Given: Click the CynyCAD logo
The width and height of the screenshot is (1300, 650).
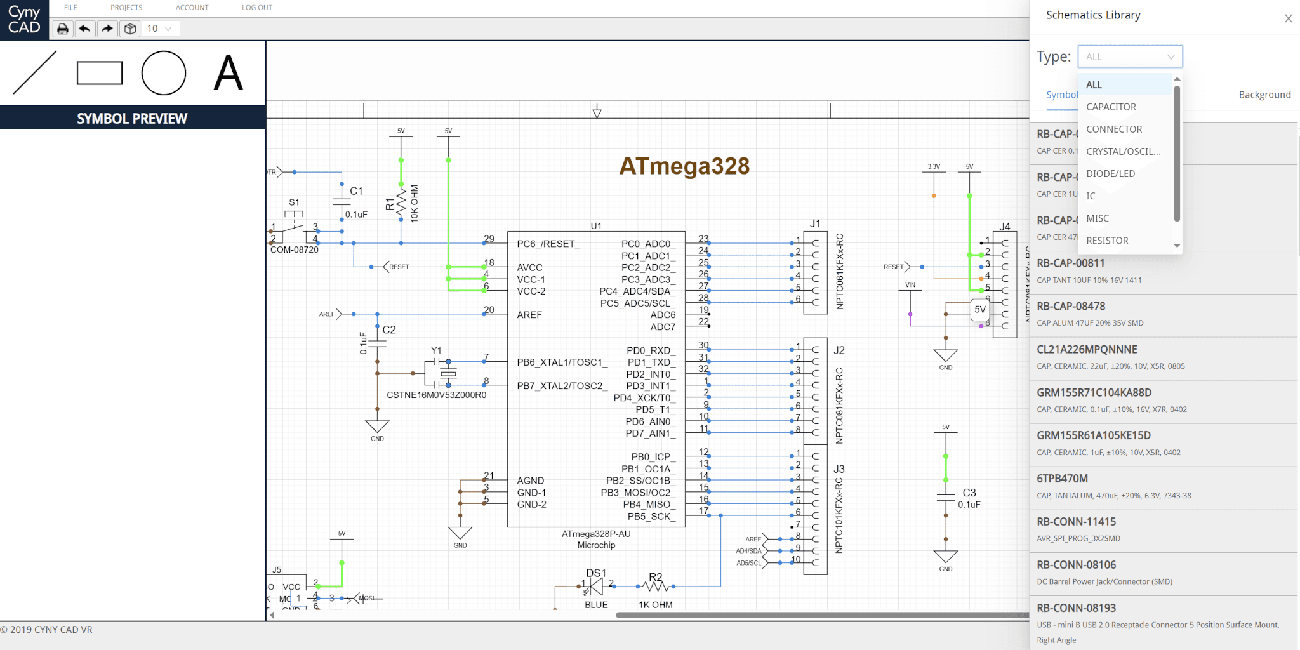Looking at the screenshot, I should click(x=24, y=20).
